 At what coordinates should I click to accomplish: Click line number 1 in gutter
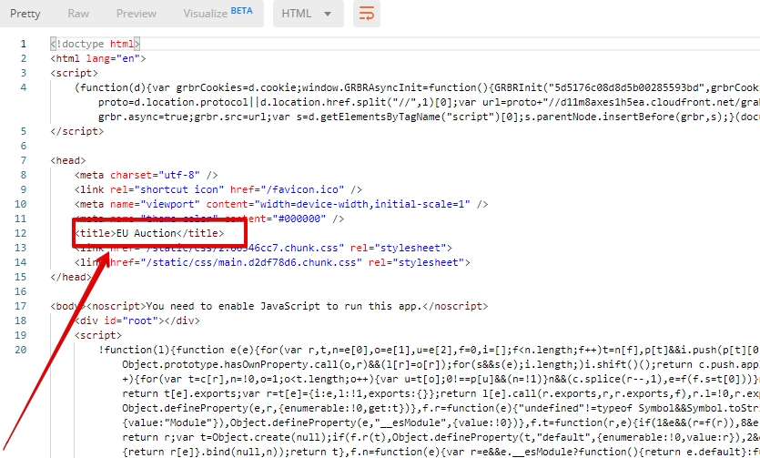(x=24, y=44)
